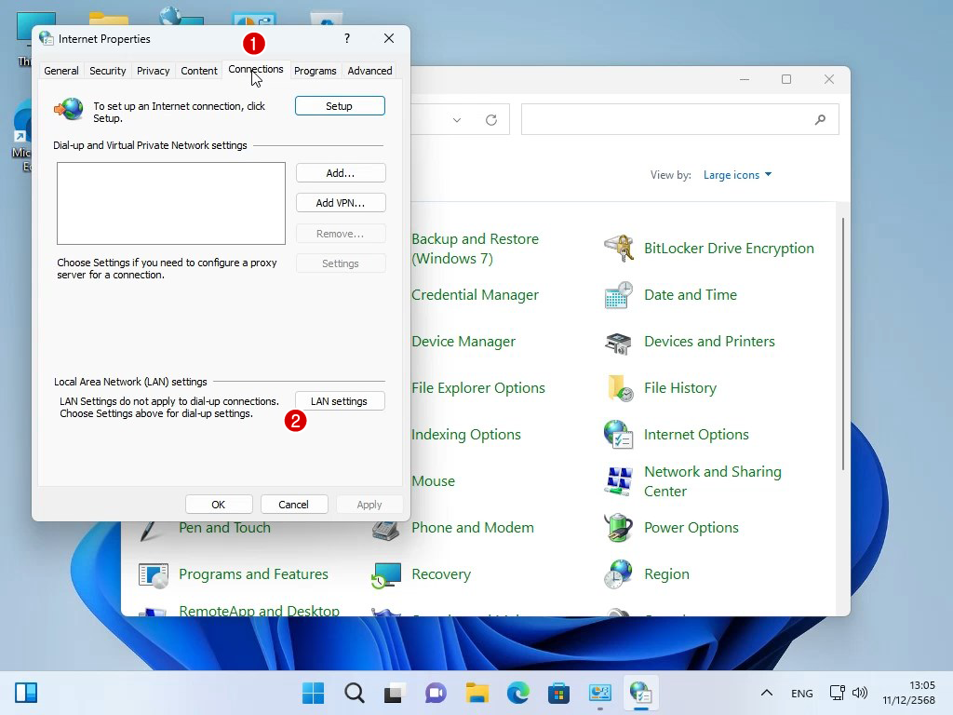953x715 pixels.
Task: Switch to the Advanced tab
Action: coord(369,71)
